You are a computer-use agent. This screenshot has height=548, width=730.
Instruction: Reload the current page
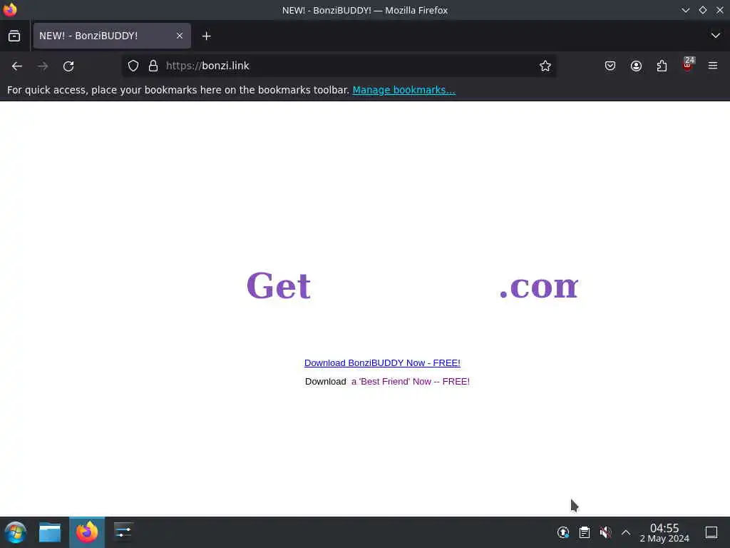coord(68,66)
